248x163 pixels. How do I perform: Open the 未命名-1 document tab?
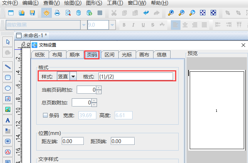[x=32, y=36]
